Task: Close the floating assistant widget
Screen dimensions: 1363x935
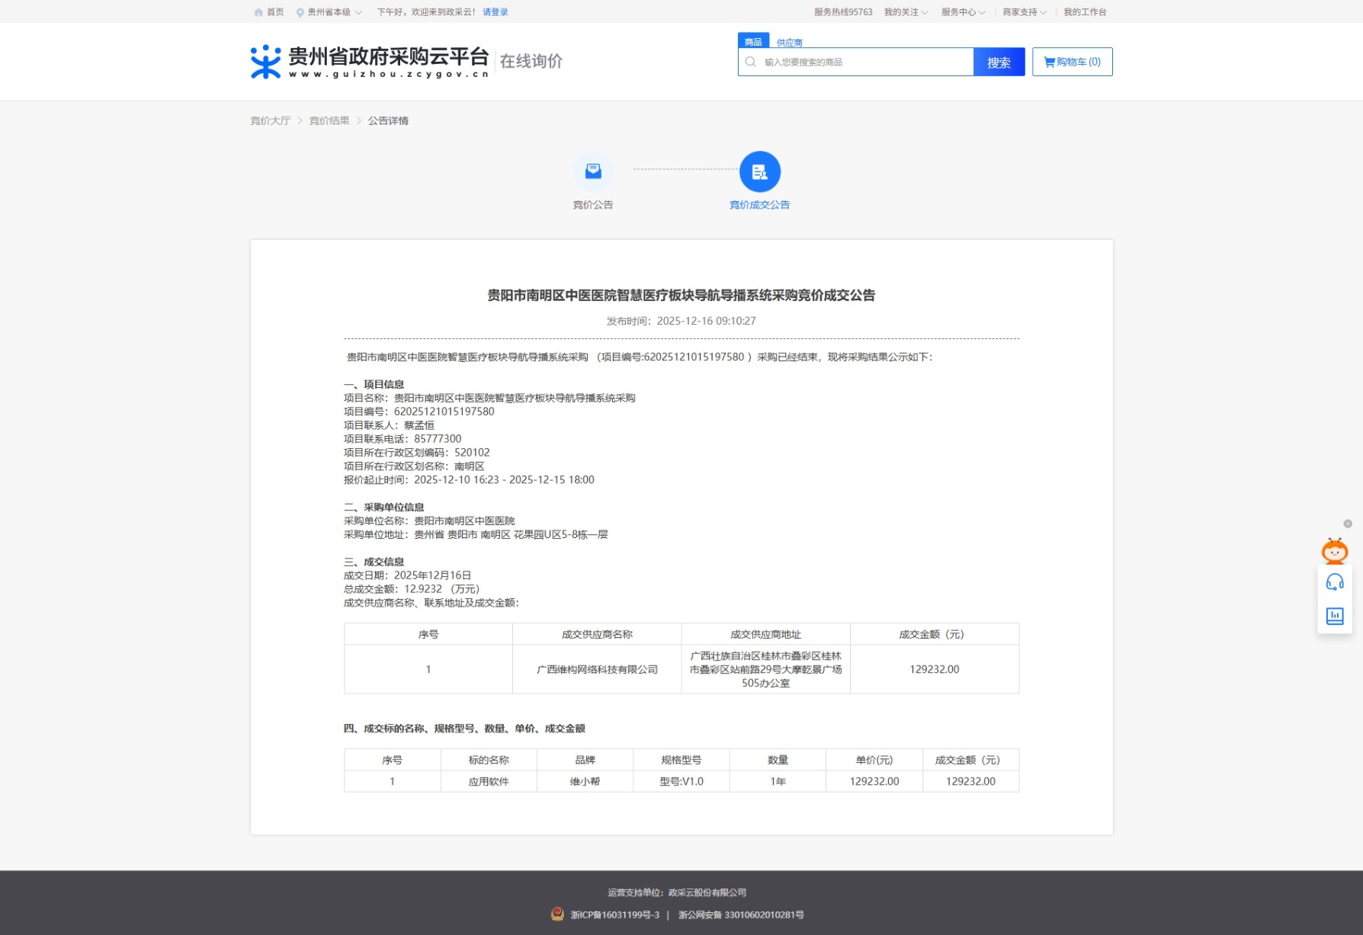Action: pyautogui.click(x=1347, y=524)
